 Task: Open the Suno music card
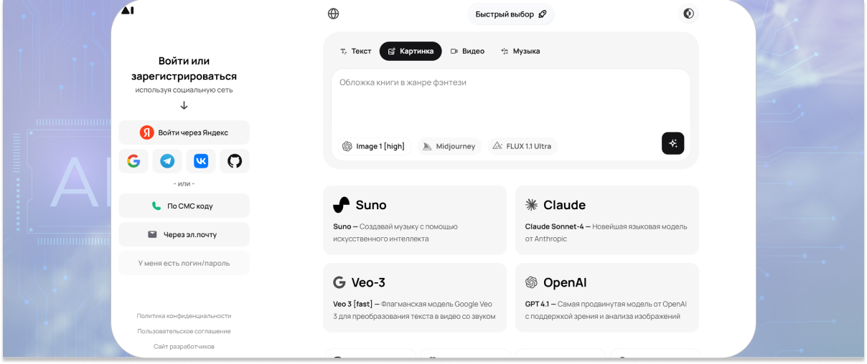(x=415, y=220)
